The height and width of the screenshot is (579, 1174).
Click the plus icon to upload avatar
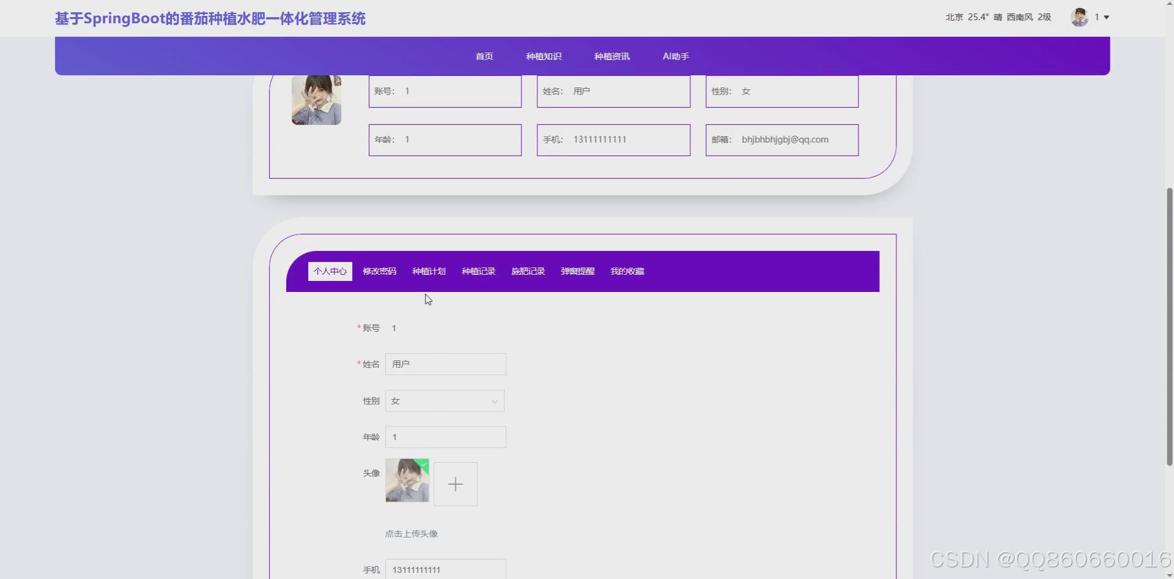456,484
